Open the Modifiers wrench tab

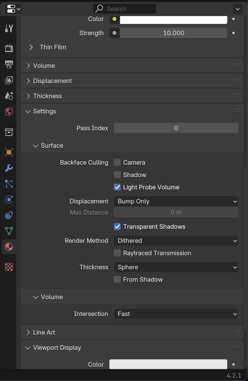pyautogui.click(x=9, y=168)
